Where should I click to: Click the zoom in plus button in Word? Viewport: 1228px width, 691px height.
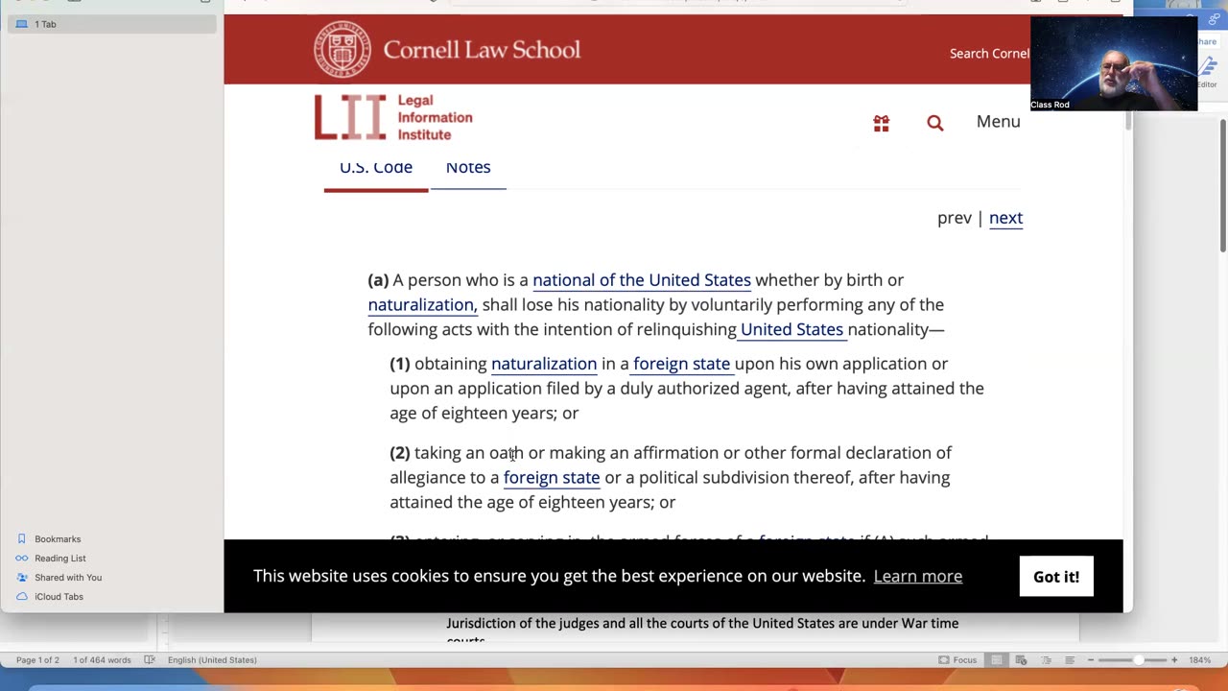tap(1173, 660)
